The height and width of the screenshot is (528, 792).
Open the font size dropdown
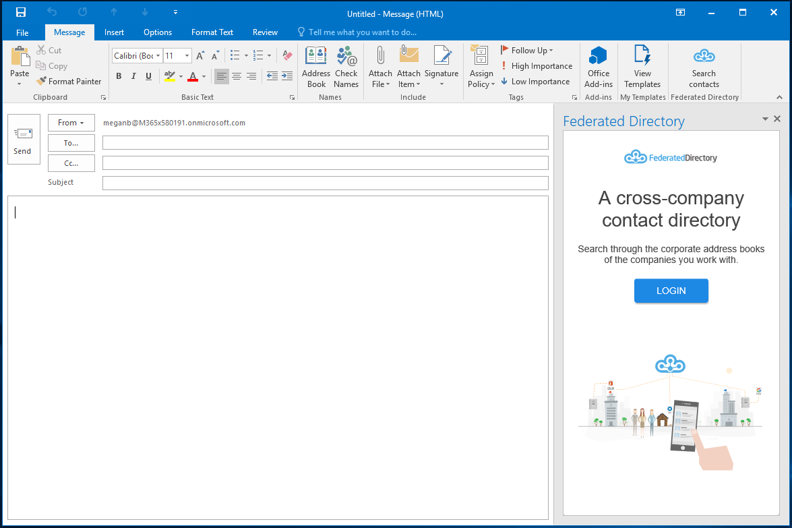tap(187, 55)
